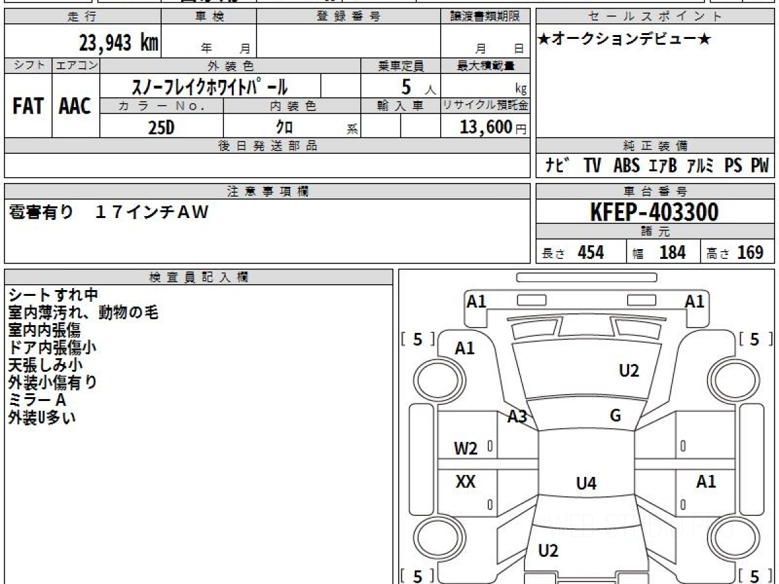Select the chassis number KFEP-403300
The height and width of the screenshot is (584, 779).
(654, 212)
